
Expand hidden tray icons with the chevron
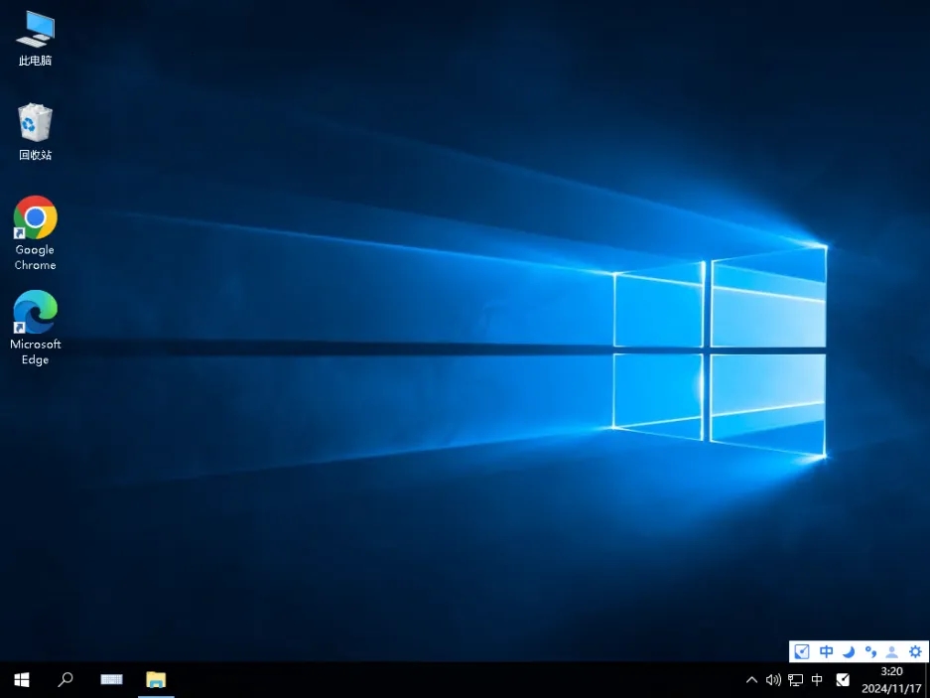[751, 680]
